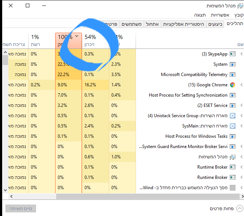Switch to the אתחול tab
The height and width of the screenshot is (216, 244).
coord(152,24)
